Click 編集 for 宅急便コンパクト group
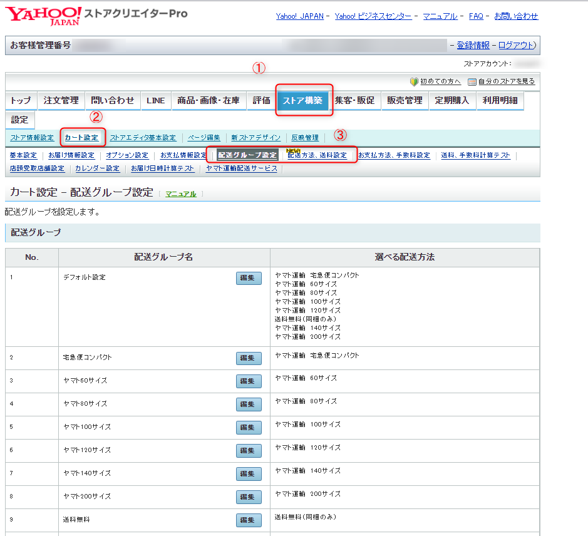The width and height of the screenshot is (588, 536). click(249, 358)
